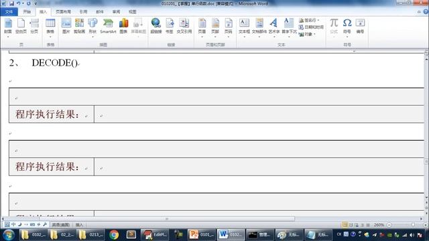Click the first 程序执行结果 label cell
Screen dimensions: 429x241
(52, 114)
